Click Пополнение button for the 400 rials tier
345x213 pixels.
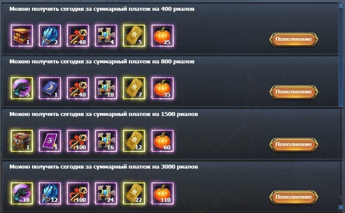[294, 39]
